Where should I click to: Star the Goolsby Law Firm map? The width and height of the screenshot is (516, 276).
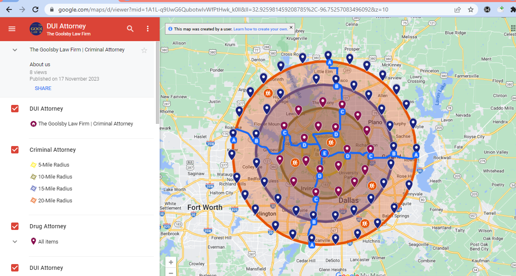(144, 50)
